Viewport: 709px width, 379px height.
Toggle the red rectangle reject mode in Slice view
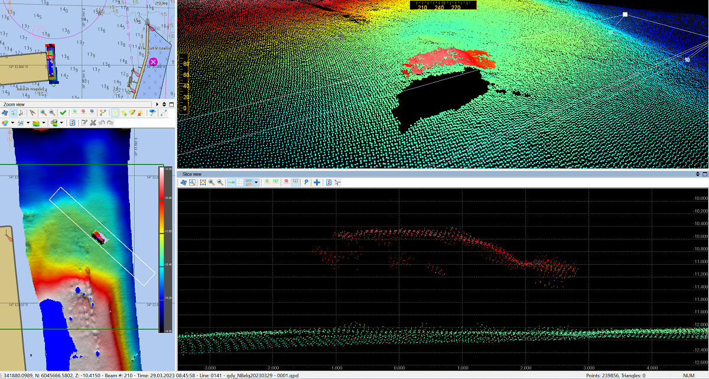click(295, 183)
